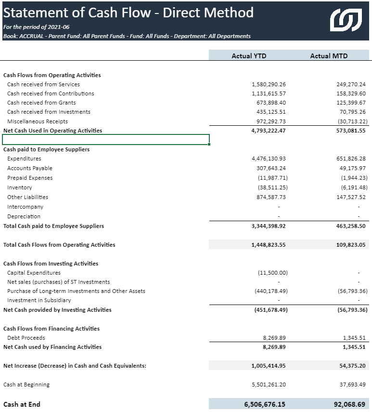372x412 pixels.
Task: Click the 'Capital Expenditures' row label
Action: point(34,273)
